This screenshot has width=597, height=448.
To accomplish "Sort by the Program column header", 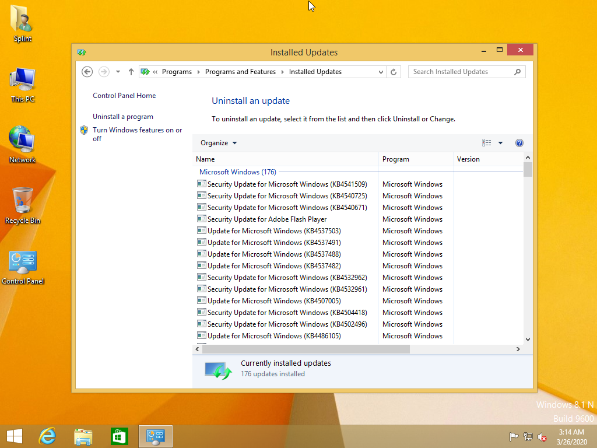I will [416, 159].
